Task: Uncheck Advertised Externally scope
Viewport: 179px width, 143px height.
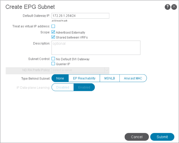Action: tap(53, 32)
